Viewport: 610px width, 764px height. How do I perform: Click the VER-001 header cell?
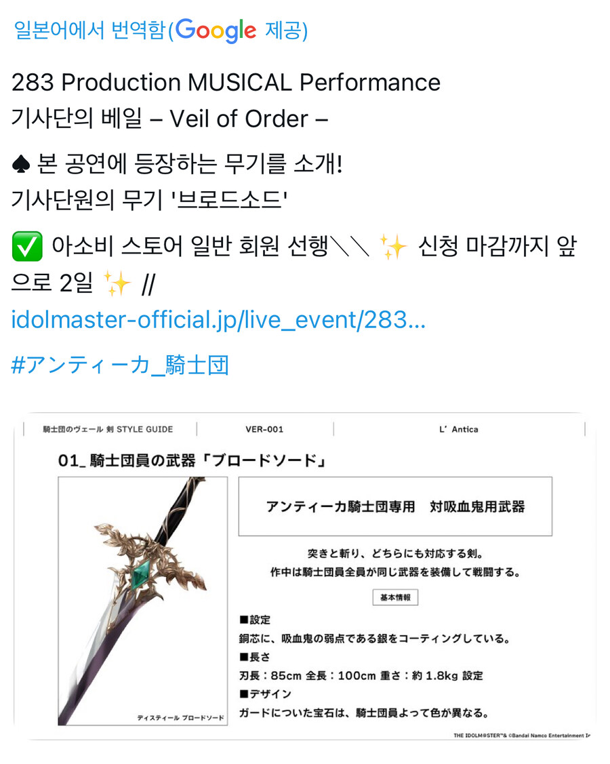pyautogui.click(x=264, y=429)
